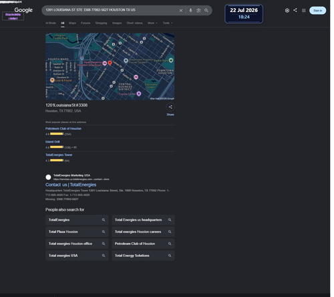Image resolution: width=334 pixels, height=297 pixels.
Task: Switch to Images tab
Action: [x=117, y=23]
